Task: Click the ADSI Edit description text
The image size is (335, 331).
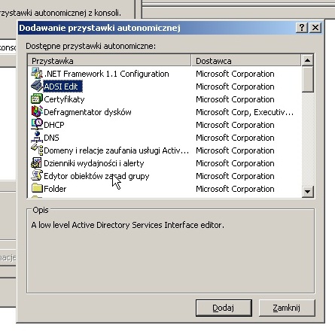Action: [x=127, y=225]
